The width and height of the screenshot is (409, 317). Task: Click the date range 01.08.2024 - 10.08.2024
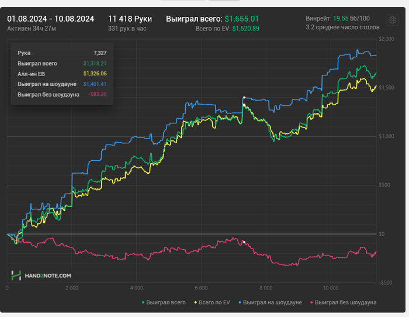[51, 19]
